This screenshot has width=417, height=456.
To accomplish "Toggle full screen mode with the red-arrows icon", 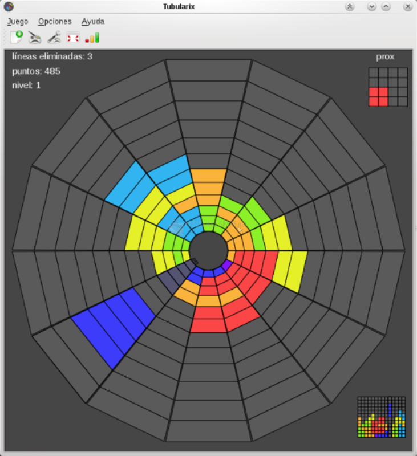I will click(x=73, y=38).
